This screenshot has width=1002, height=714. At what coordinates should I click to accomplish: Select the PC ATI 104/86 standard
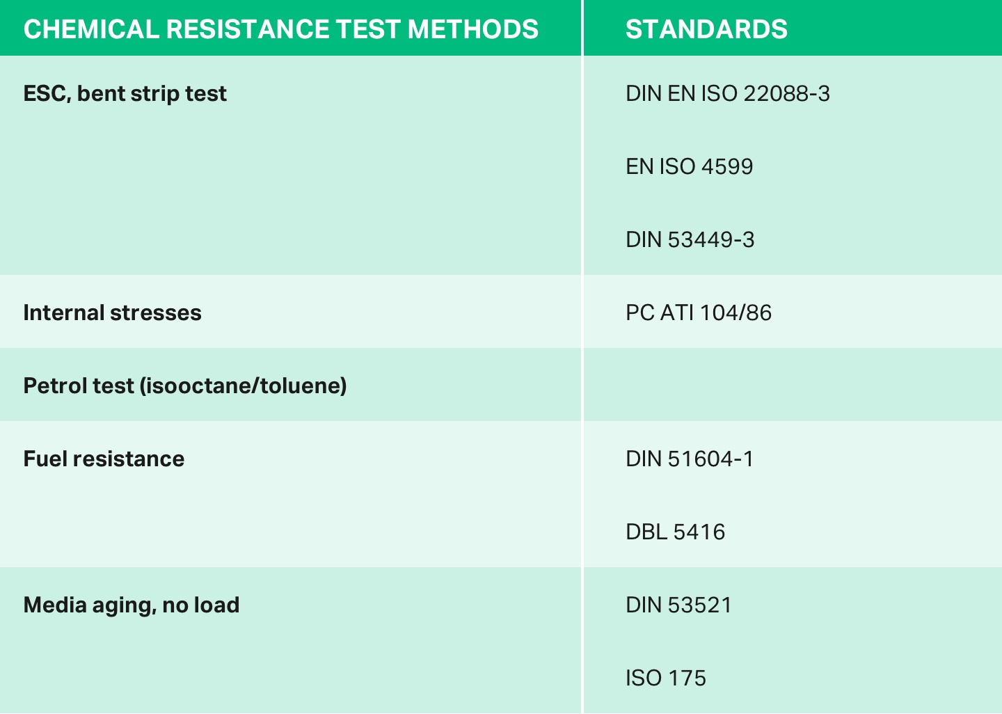pyautogui.click(x=699, y=313)
